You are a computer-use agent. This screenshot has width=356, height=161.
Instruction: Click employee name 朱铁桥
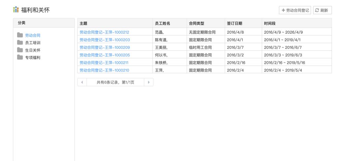pos(161,63)
